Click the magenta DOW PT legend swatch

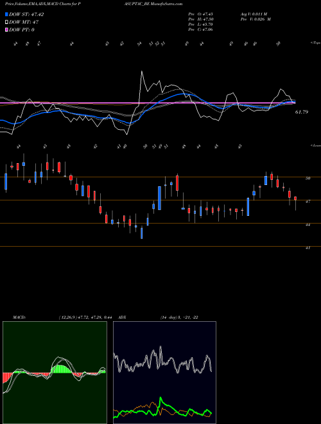click(x=6, y=30)
